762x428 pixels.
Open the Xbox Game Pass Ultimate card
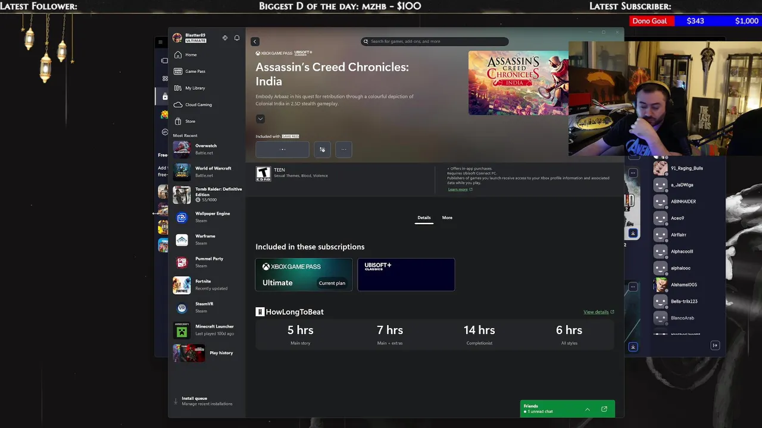coord(304,275)
